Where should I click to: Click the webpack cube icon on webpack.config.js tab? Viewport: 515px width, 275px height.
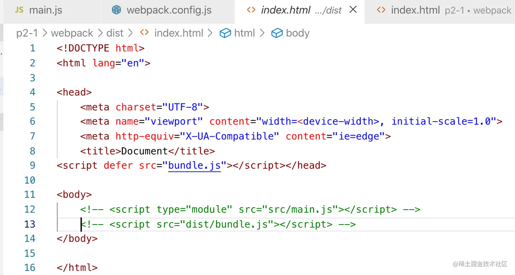coord(117,10)
